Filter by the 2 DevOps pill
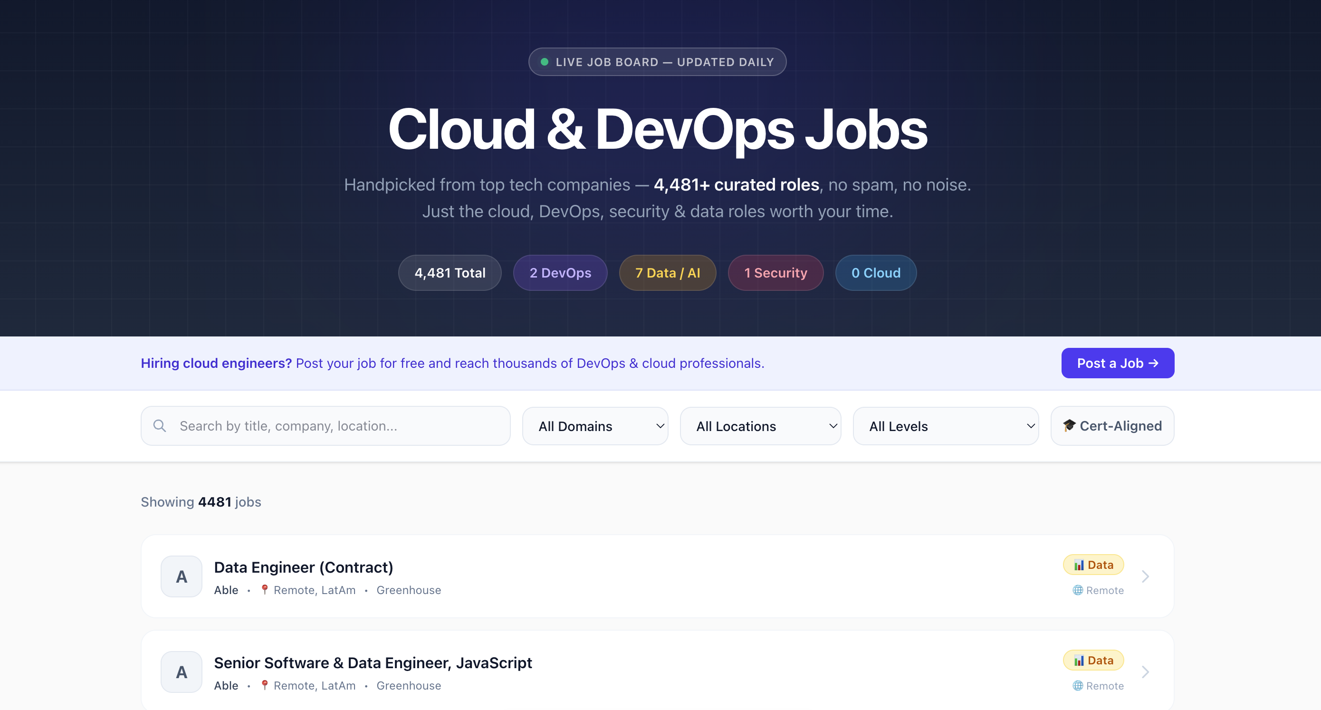The width and height of the screenshot is (1321, 710). tap(560, 273)
